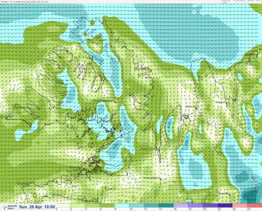The width and height of the screenshot is (262, 211).
Task: Select the Steingrímsfjarðarheiði station label
Action: click(103, 101)
